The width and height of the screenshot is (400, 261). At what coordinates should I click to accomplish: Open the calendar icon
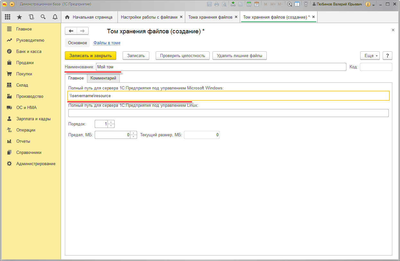click(257, 4)
